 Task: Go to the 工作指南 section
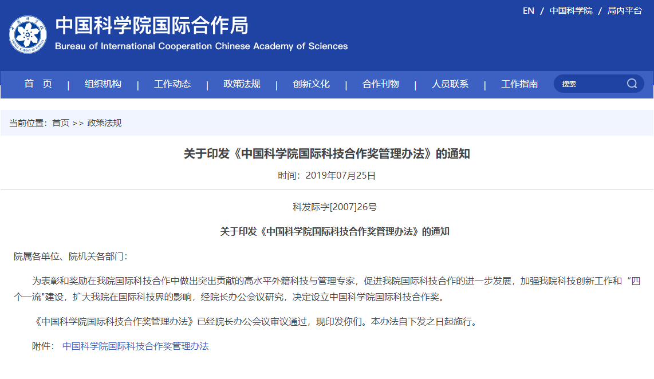[519, 84]
